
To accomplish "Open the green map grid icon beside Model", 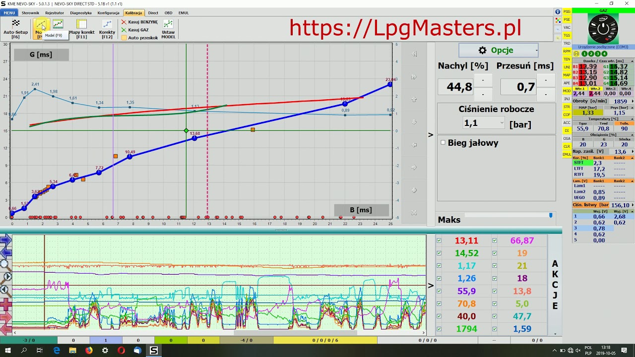I will 58,24.
